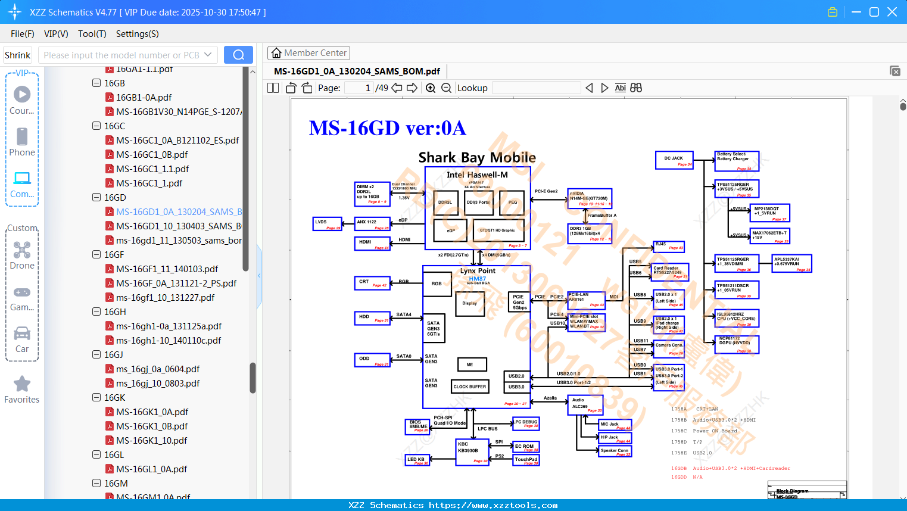
Task: Find previous lookup result
Action: coord(589,88)
